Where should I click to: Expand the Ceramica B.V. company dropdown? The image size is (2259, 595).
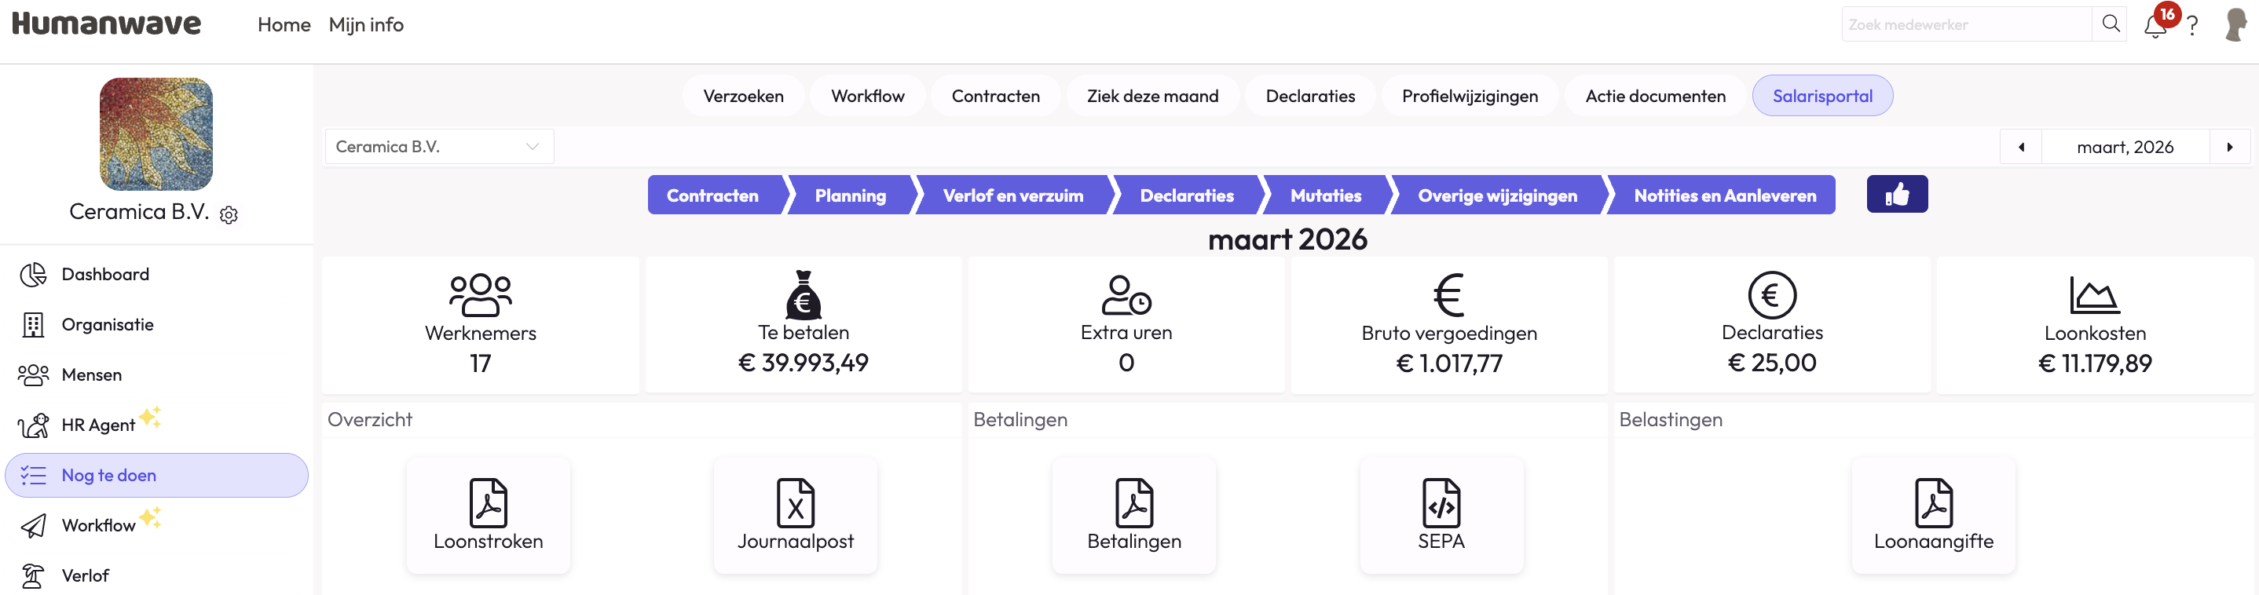[x=438, y=148]
